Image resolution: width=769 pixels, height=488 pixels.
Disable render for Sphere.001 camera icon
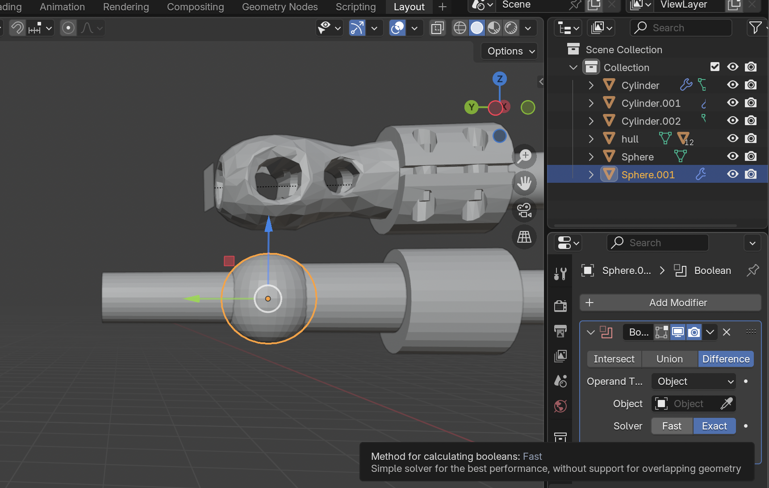(751, 174)
